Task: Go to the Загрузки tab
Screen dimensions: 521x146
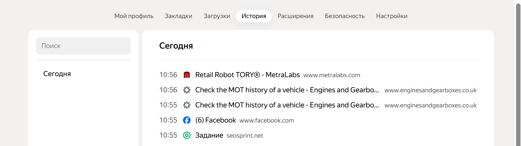Action: (217, 16)
